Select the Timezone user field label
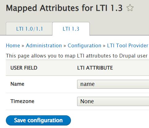 click(x=22, y=101)
